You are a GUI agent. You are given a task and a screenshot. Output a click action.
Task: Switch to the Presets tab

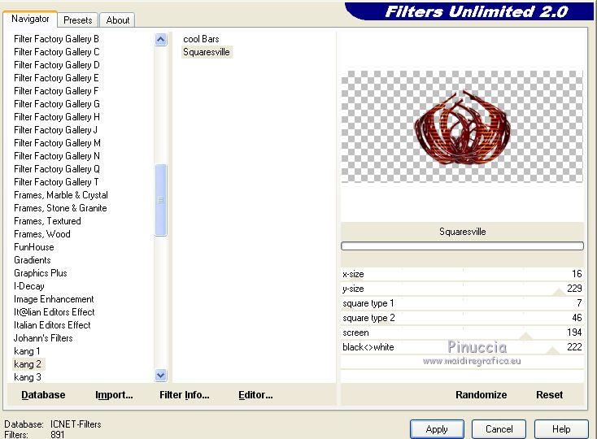77,20
